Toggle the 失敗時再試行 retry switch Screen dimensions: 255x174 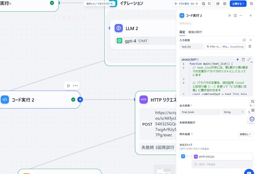coord(250,122)
